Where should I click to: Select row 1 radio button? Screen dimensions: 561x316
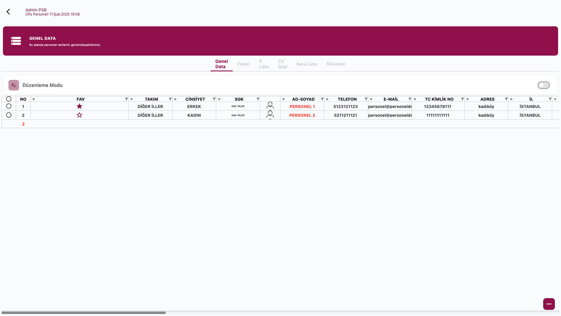pos(9,106)
